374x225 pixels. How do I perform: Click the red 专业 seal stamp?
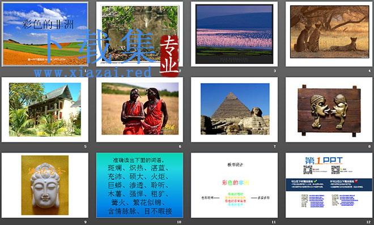click(169, 56)
